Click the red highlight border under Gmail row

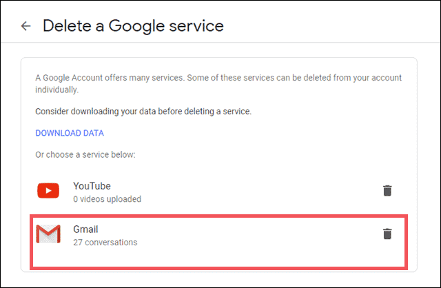click(219, 265)
